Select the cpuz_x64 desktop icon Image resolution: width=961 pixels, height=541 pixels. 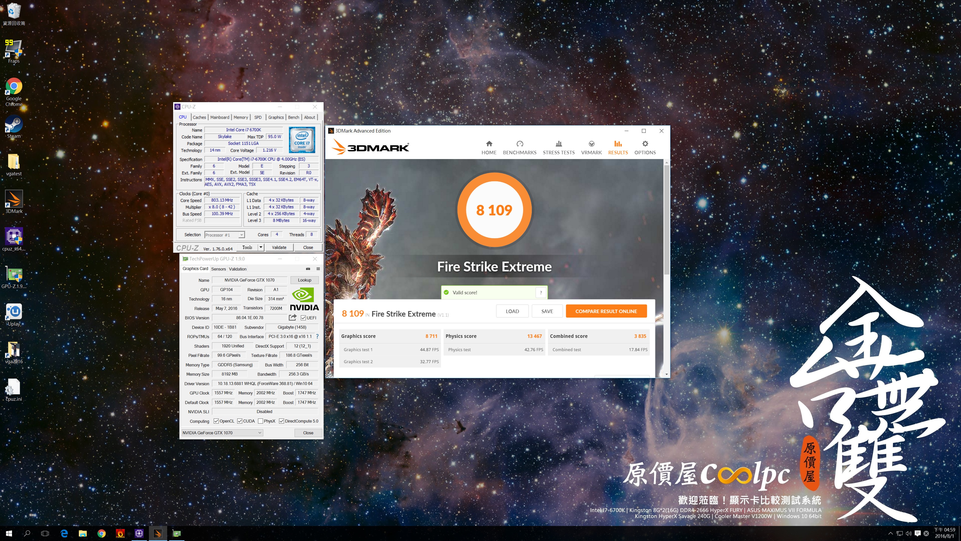click(x=14, y=240)
